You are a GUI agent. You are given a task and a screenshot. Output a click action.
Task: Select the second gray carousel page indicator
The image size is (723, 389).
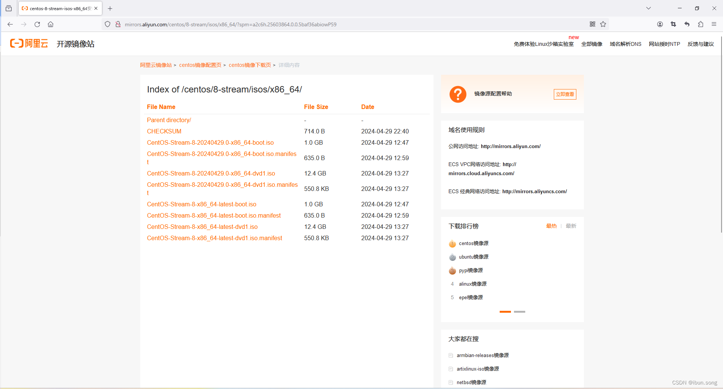click(520, 312)
